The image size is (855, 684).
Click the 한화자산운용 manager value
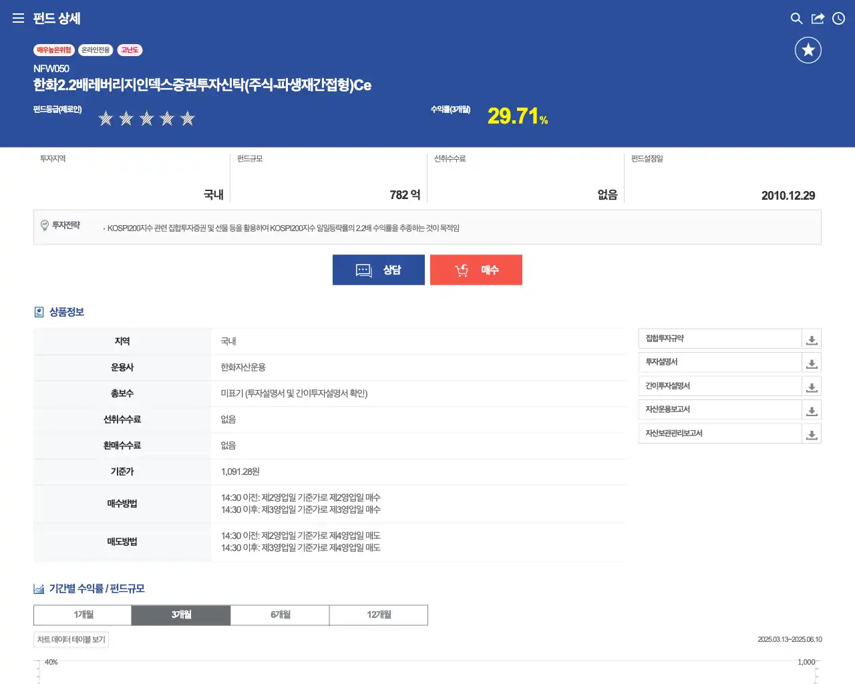tap(243, 367)
